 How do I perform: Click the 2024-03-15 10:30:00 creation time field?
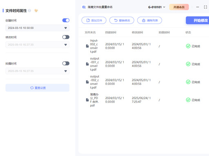pyautogui.click(x=38, y=28)
